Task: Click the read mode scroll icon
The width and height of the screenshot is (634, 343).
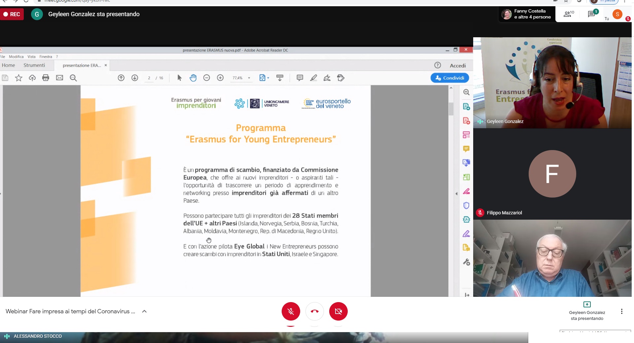Action: click(280, 78)
